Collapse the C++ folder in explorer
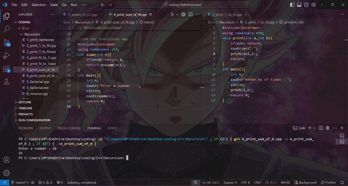Screen dimensions: 348x186 tap(36, 28)
